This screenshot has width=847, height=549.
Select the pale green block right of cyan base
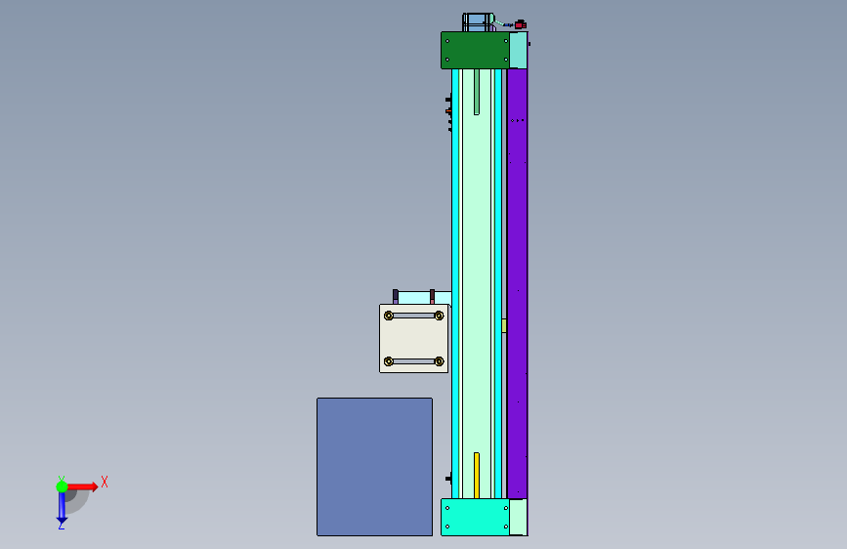pos(519,517)
